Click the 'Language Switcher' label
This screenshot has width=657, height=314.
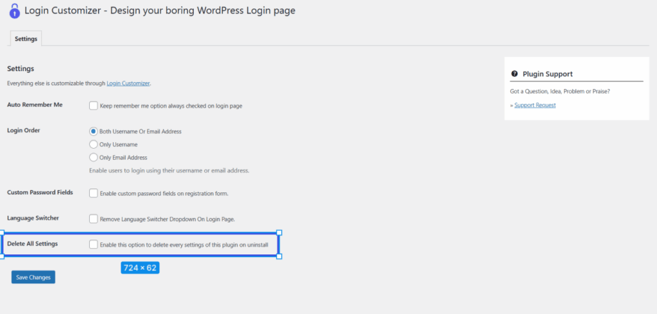point(33,218)
